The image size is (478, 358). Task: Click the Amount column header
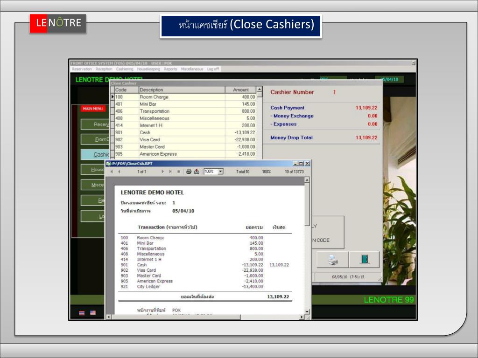pos(240,90)
